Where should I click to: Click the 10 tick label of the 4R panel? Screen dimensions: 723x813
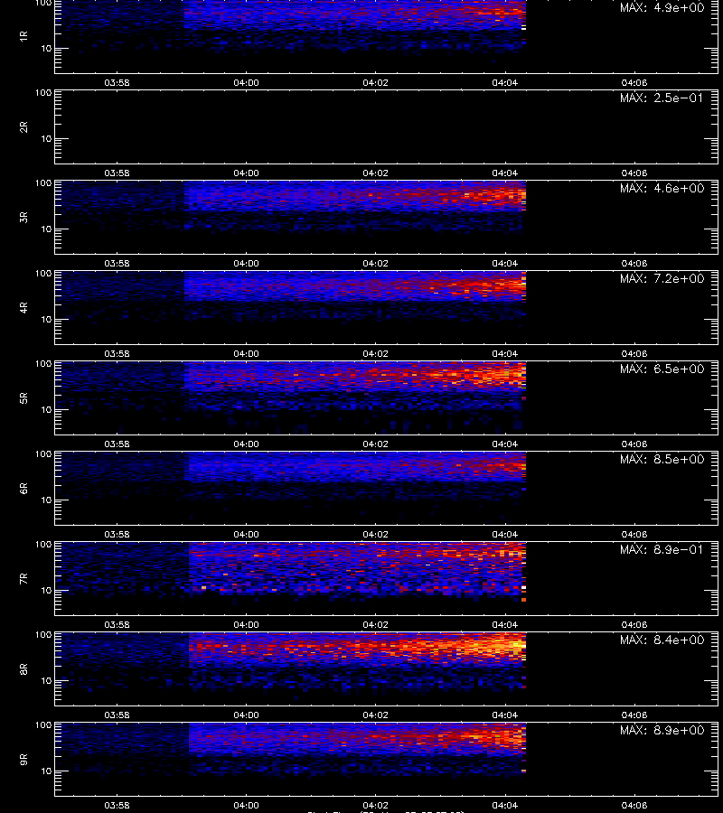[x=46, y=320]
